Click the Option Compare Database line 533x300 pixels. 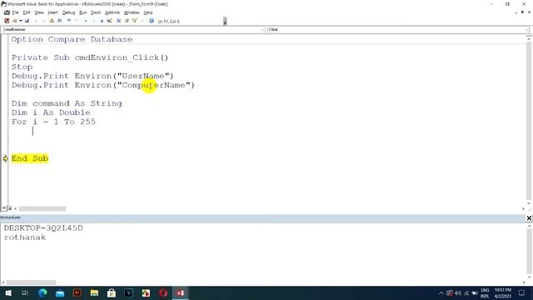(72, 39)
